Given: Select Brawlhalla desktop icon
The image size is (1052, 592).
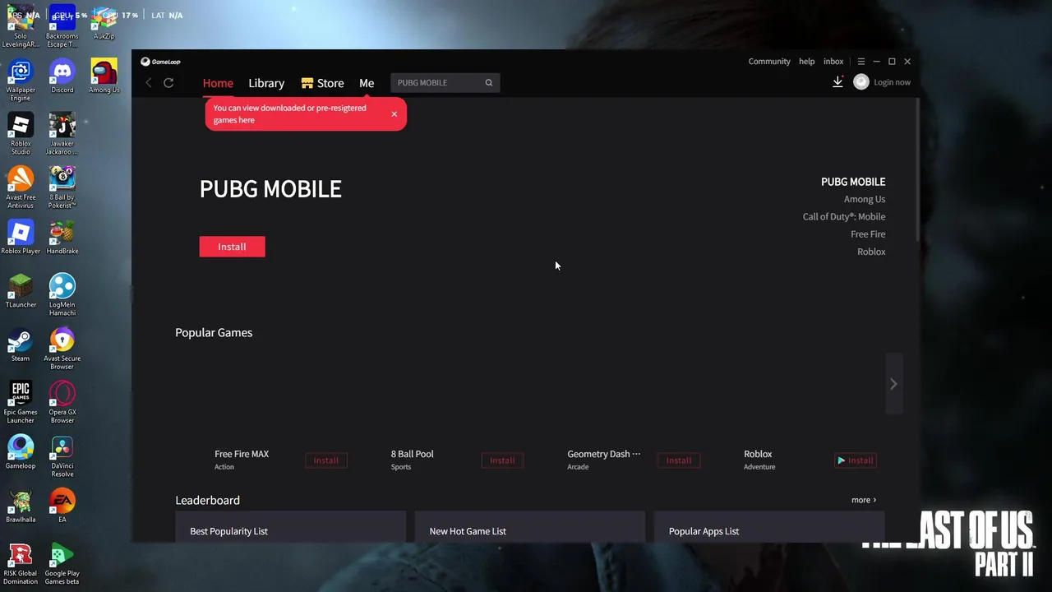Looking at the screenshot, I should (x=21, y=506).
